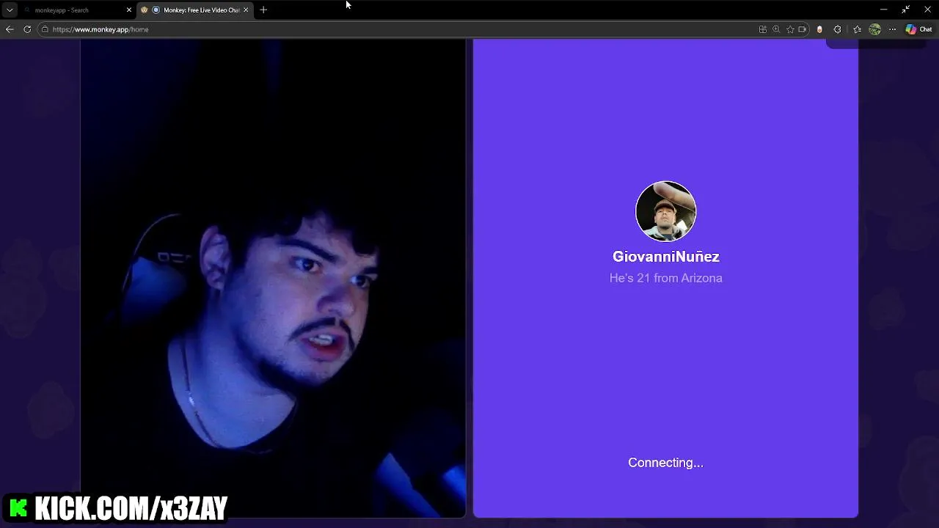Open the browser extensions menu
This screenshot has width=939, height=528.
[x=837, y=29]
